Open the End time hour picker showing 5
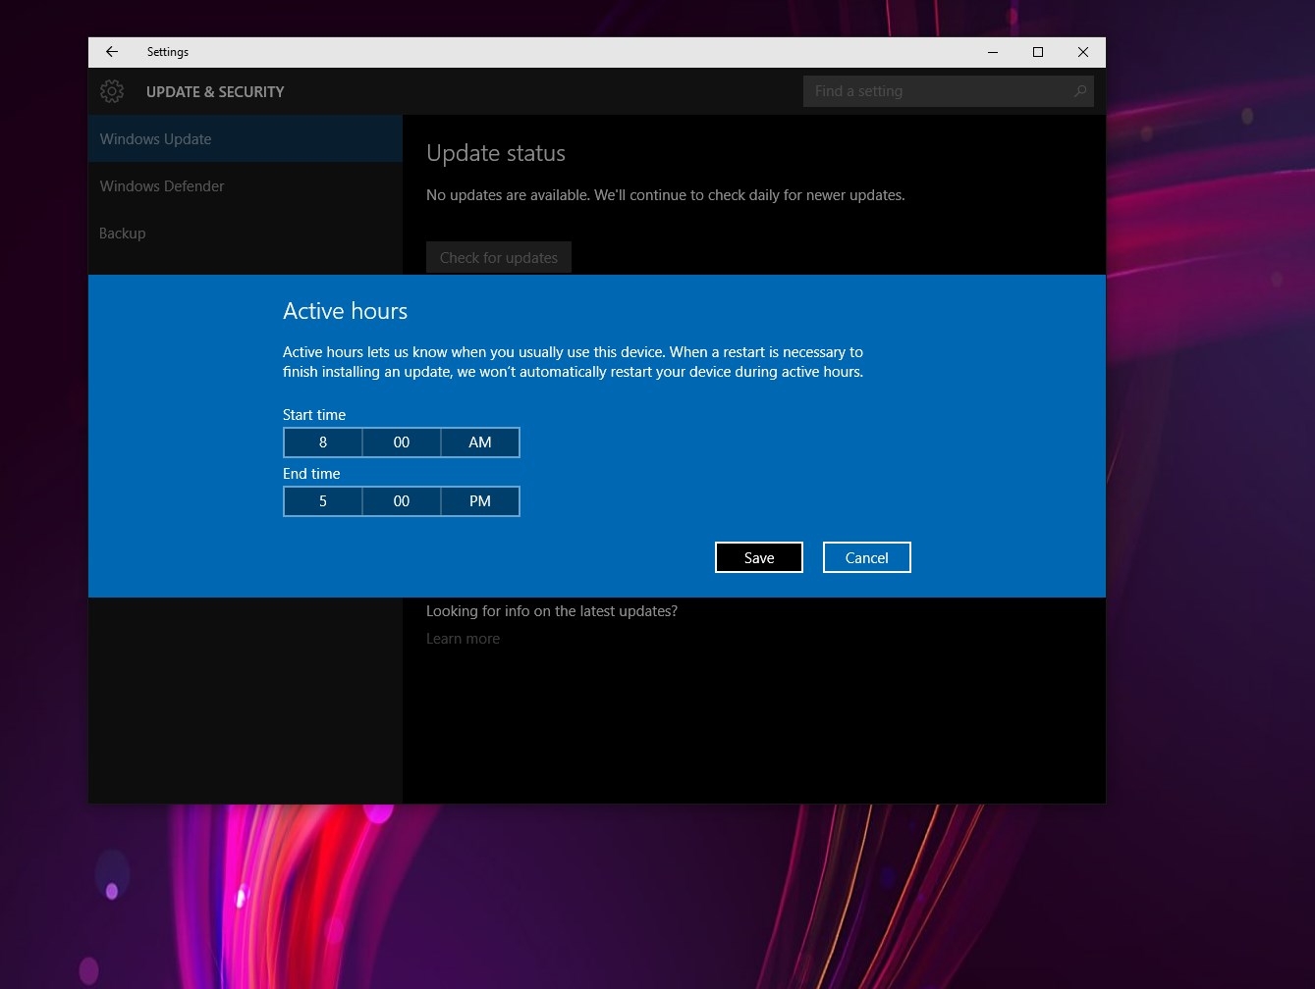Screen dimensions: 1315x989 click(323, 501)
